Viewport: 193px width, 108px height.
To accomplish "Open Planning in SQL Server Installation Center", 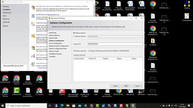I will tap(6, 6).
